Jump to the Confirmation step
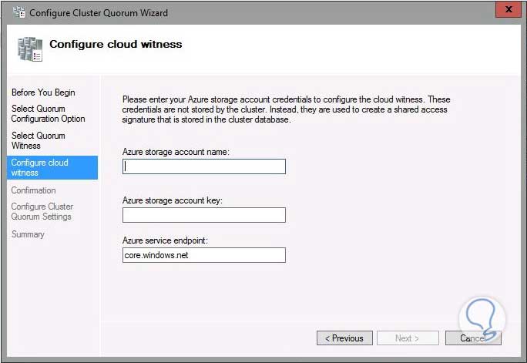 point(34,190)
